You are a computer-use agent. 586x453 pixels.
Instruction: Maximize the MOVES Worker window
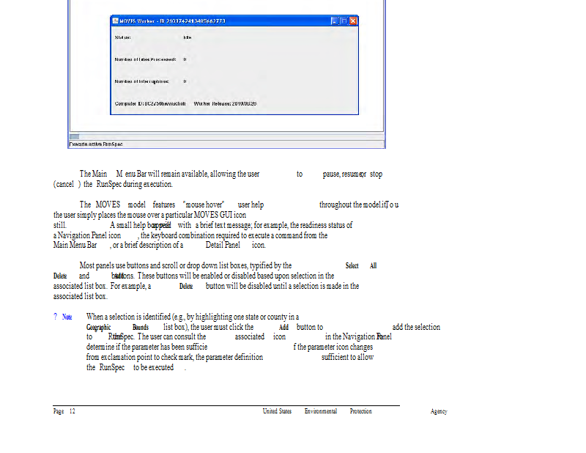(342, 21)
